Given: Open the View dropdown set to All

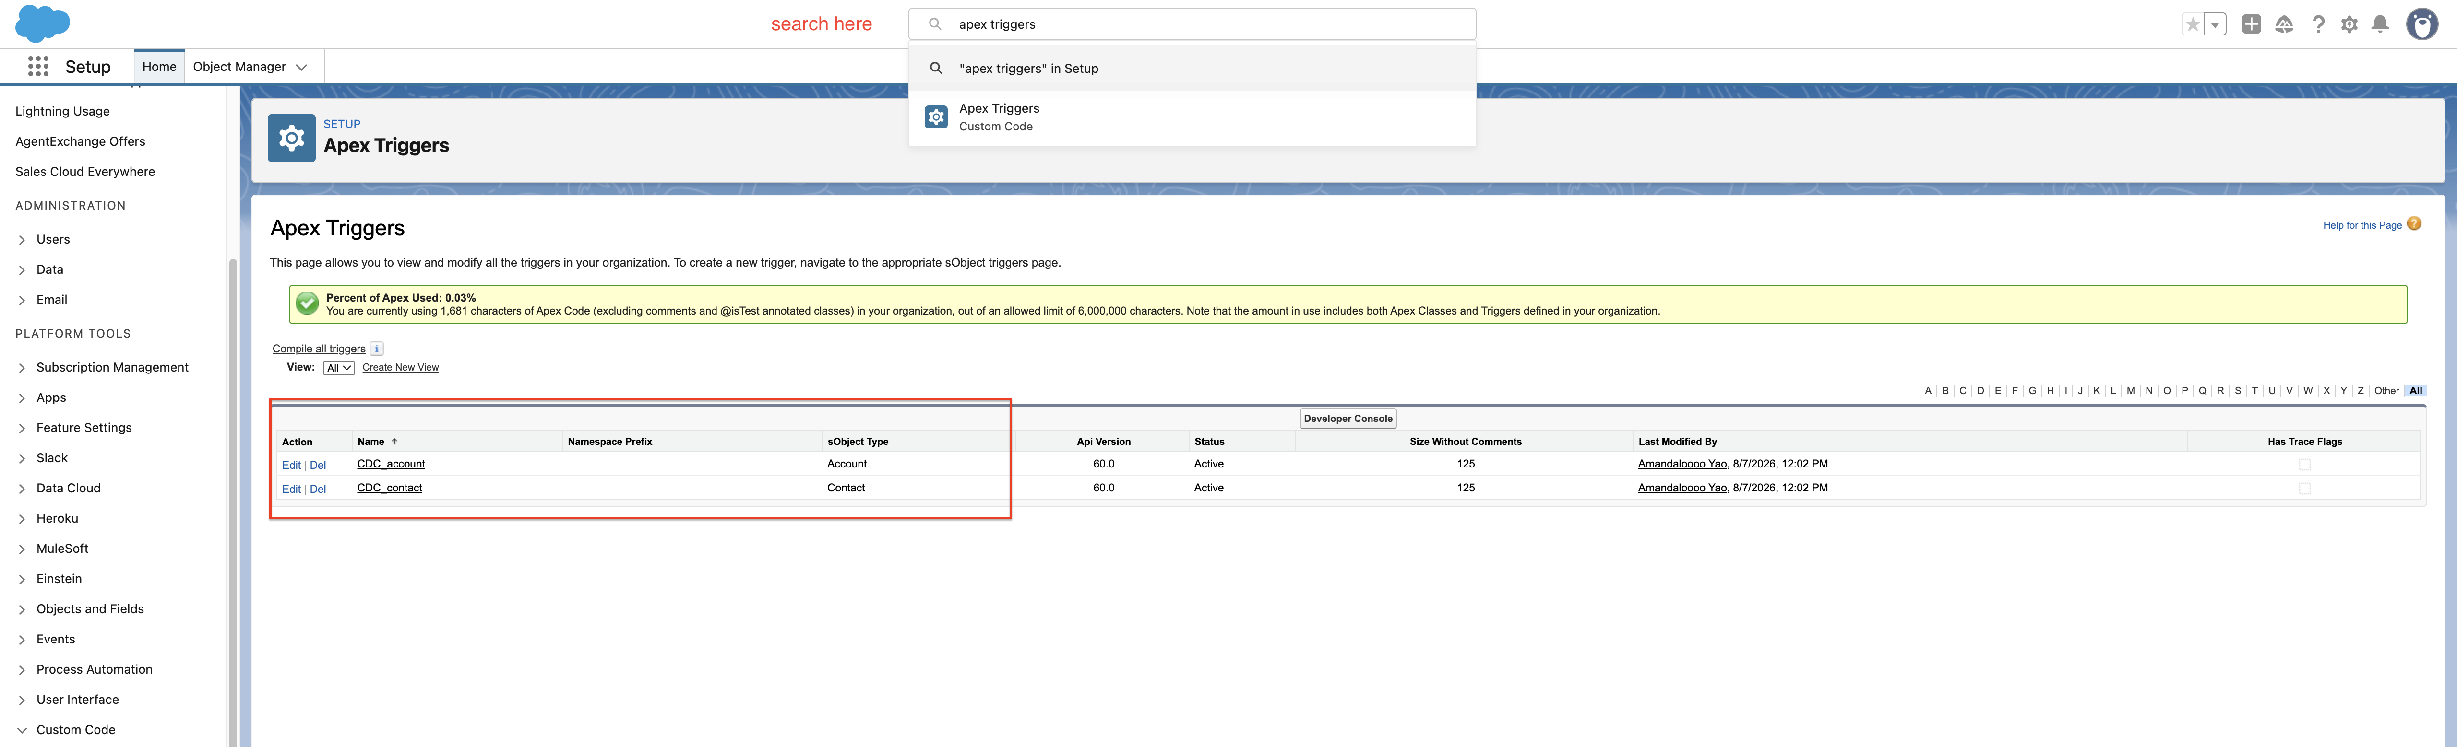Looking at the screenshot, I should (x=339, y=368).
